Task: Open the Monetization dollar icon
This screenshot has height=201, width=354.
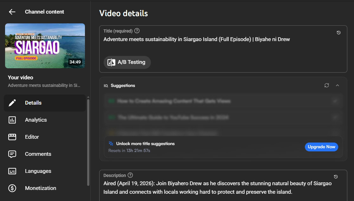Action: tap(12, 188)
